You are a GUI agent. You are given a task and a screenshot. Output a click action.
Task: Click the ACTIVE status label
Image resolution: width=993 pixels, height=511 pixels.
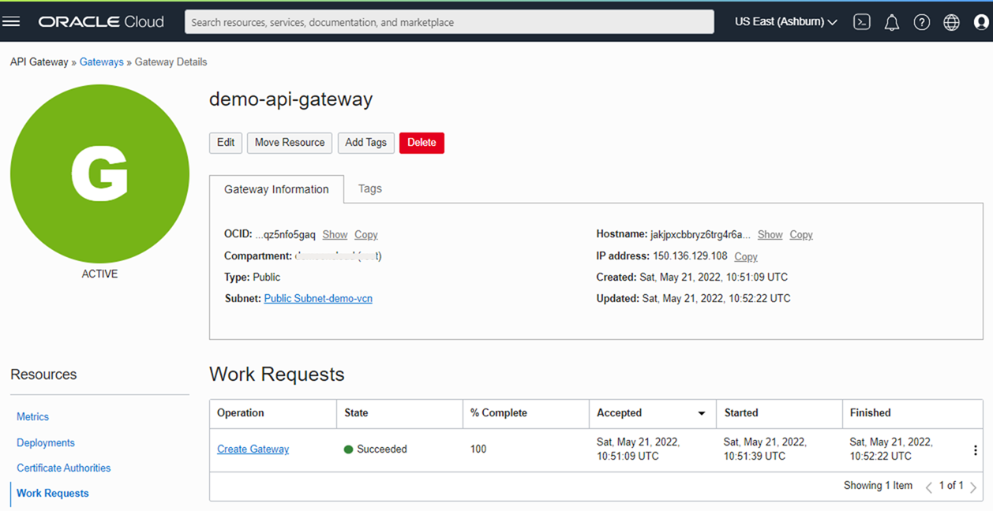click(x=99, y=274)
